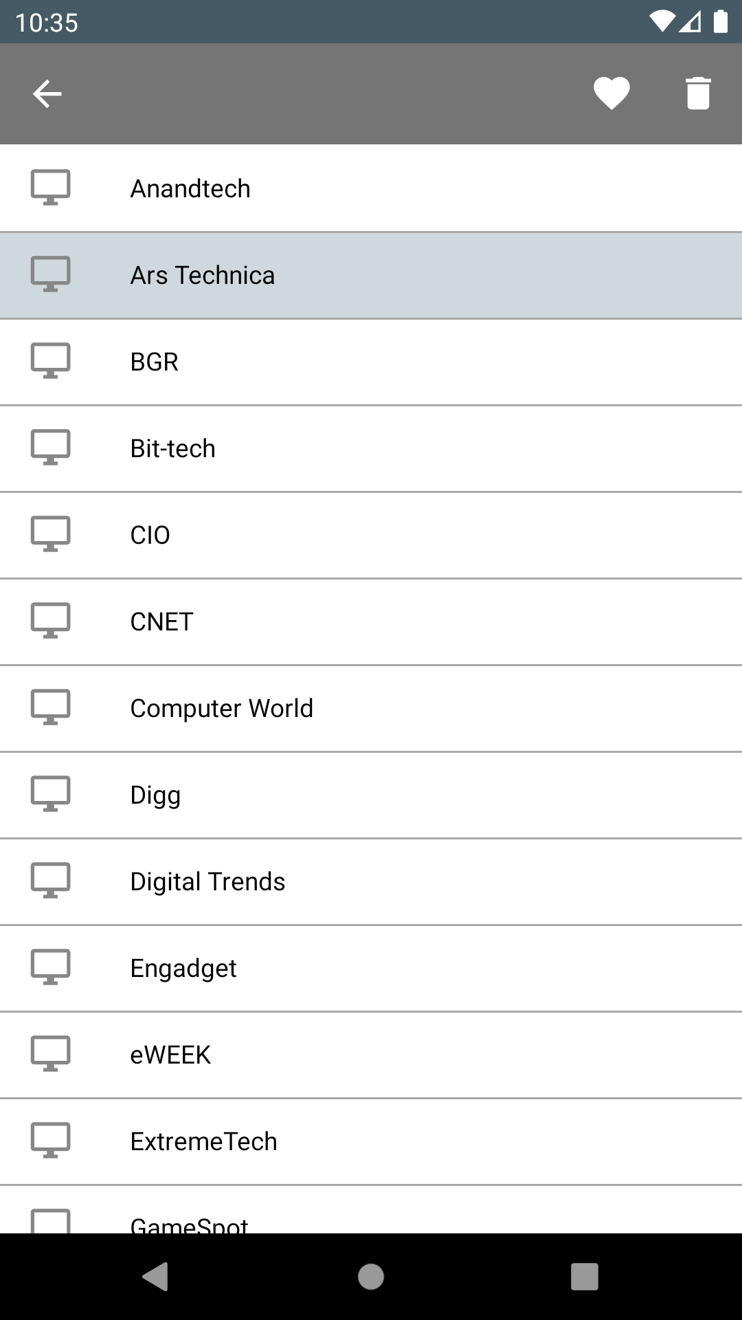Click the monitor icon next to Digg

(x=51, y=793)
